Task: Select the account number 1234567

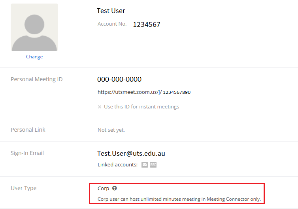Action: coord(146,24)
